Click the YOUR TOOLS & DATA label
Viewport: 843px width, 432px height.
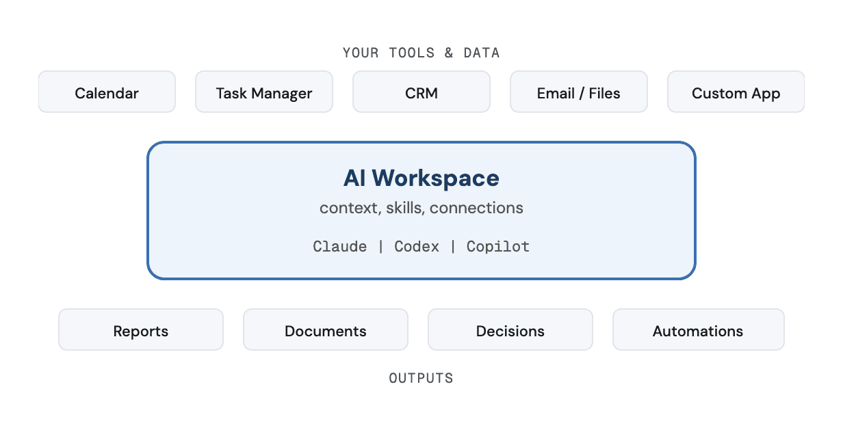pyautogui.click(x=421, y=53)
